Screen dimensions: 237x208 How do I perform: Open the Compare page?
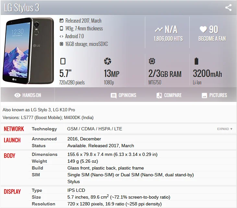(x=169, y=95)
